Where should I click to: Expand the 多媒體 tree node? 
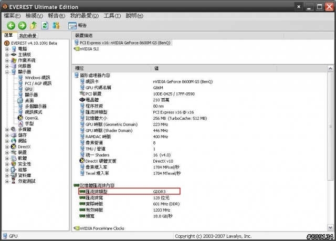tap(7, 129)
